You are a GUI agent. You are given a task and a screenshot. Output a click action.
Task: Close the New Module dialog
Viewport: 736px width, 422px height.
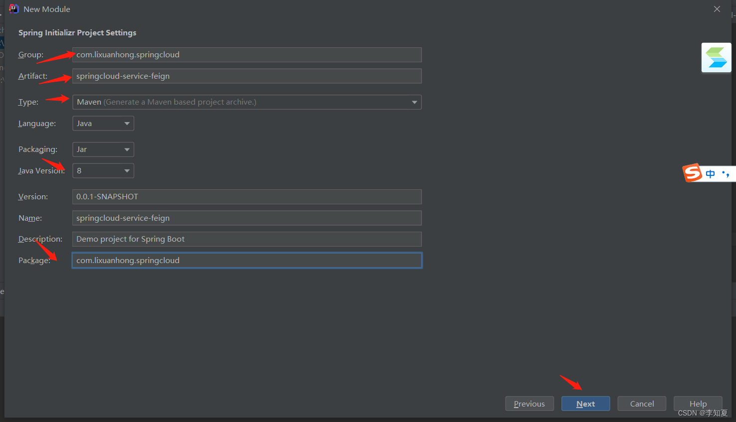click(x=717, y=9)
